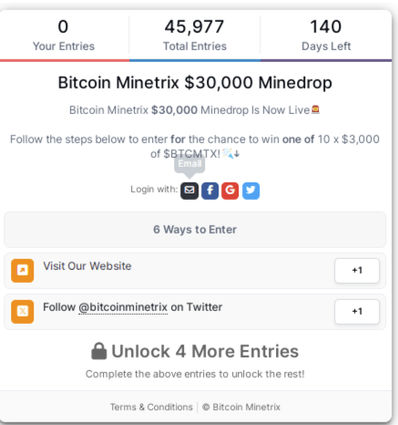This screenshot has width=398, height=425.
Task: Expand the Follow on Twitter entry row
Action: tap(195, 312)
